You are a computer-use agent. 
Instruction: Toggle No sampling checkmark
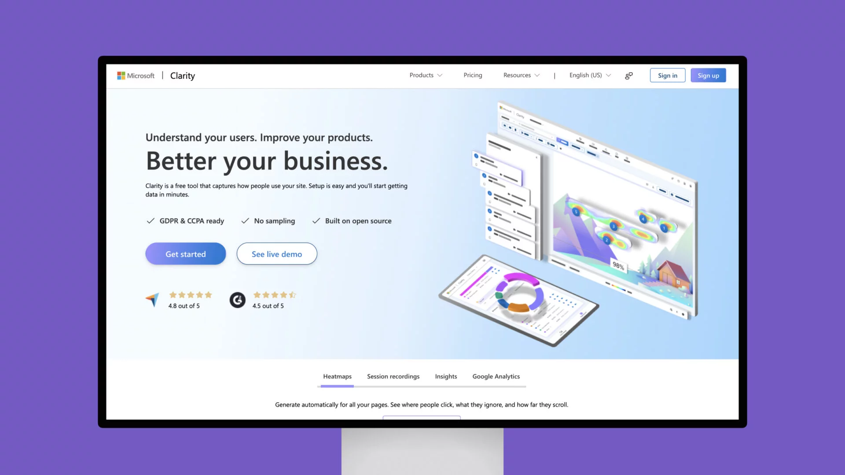pyautogui.click(x=244, y=220)
